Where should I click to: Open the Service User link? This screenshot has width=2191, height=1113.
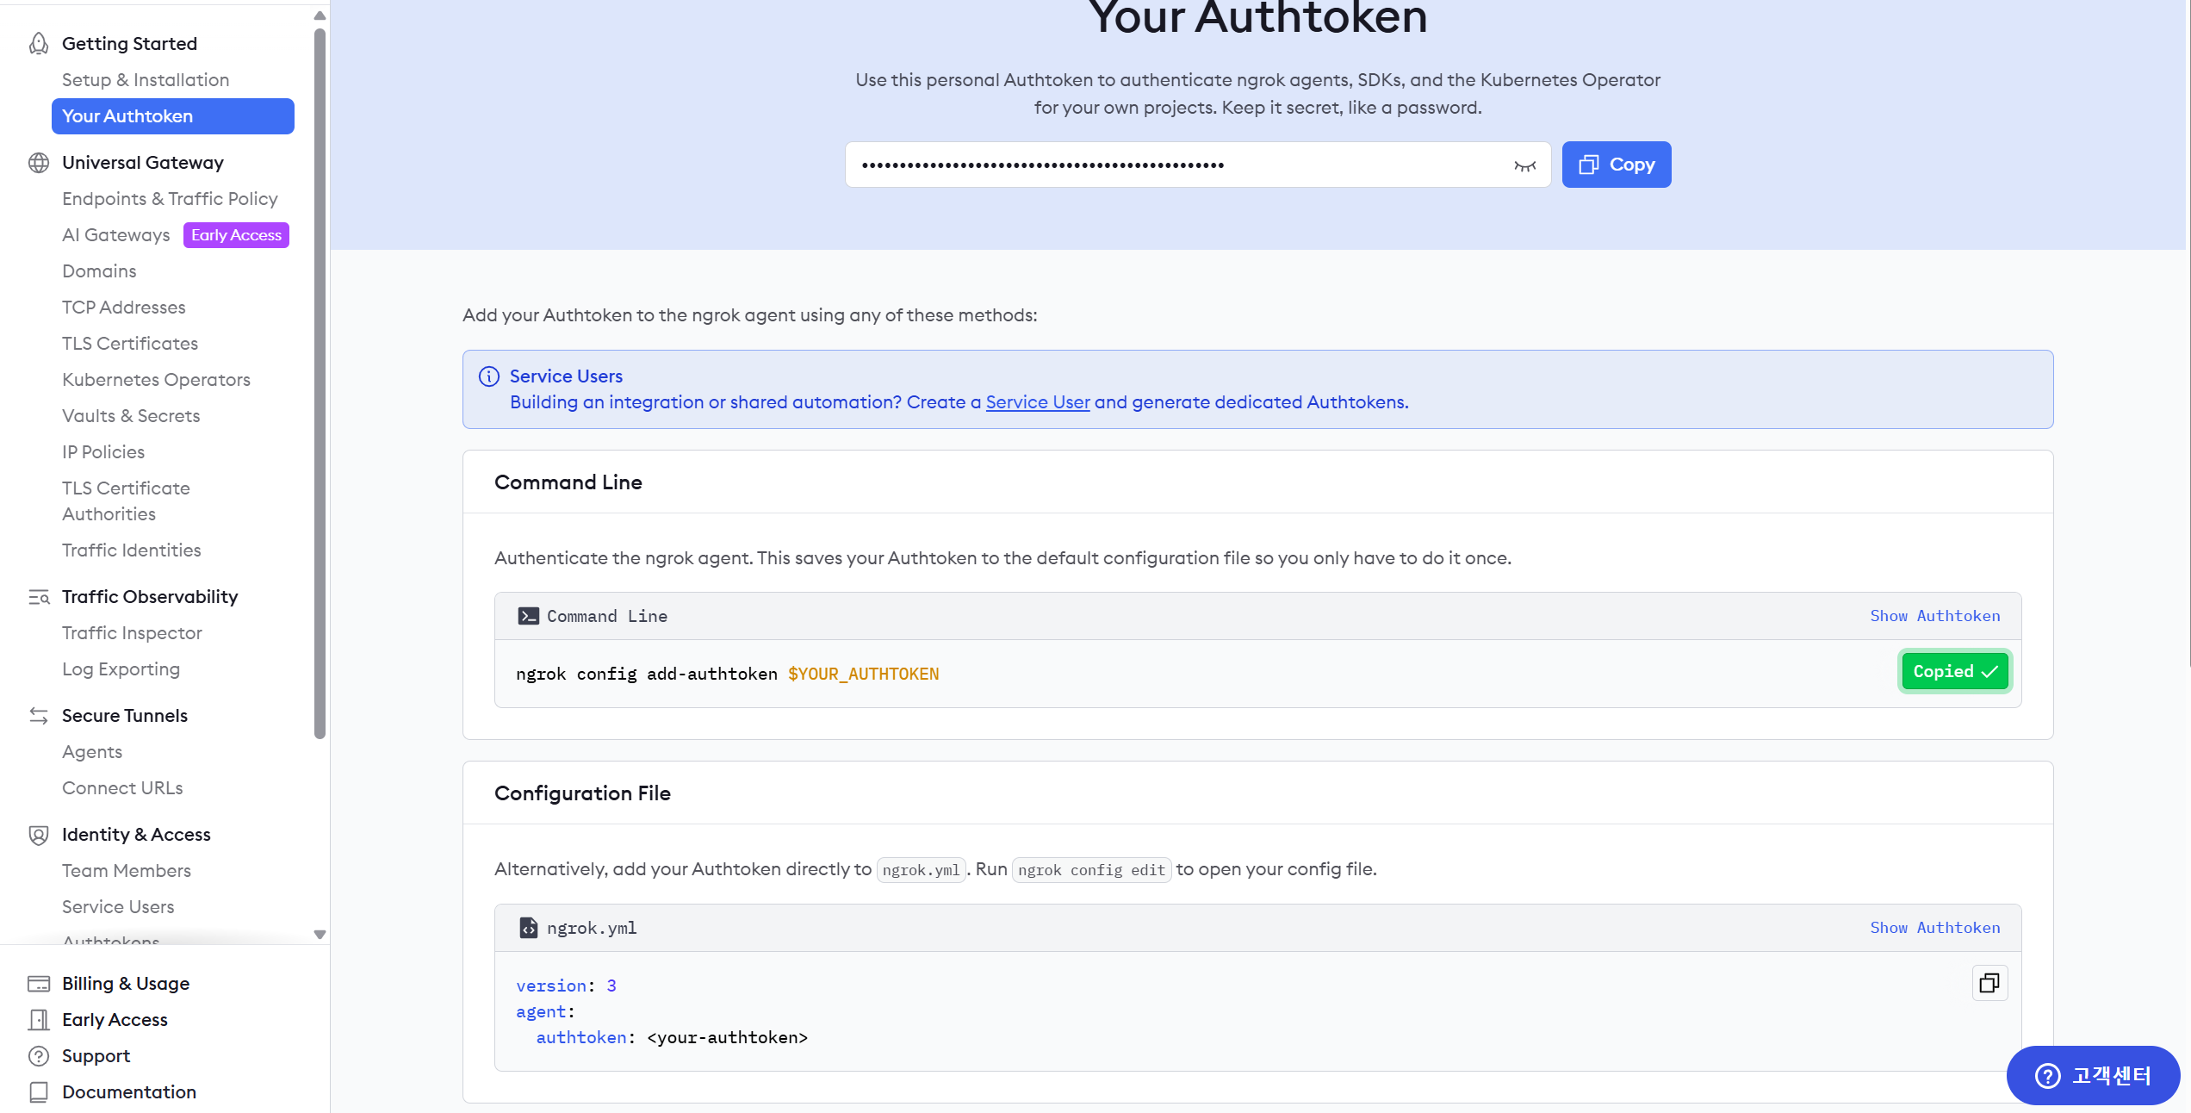1038,402
